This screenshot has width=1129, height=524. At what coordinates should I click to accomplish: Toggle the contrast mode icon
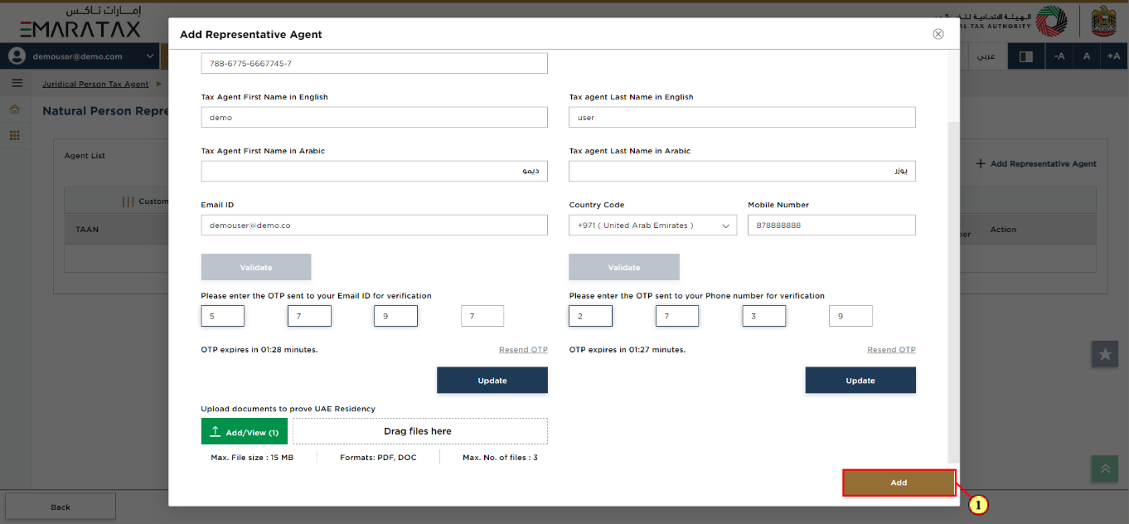pos(1025,56)
